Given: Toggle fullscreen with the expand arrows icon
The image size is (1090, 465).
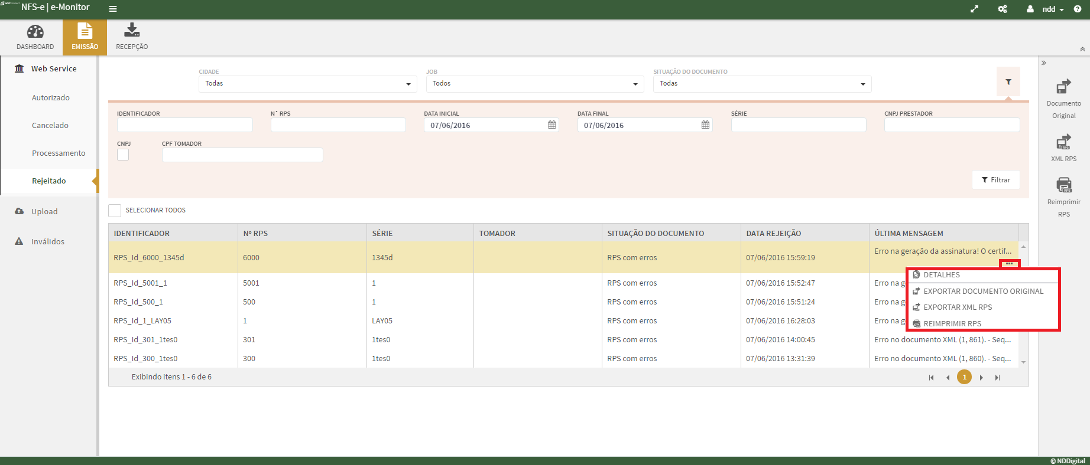Looking at the screenshot, I should click(x=974, y=9).
